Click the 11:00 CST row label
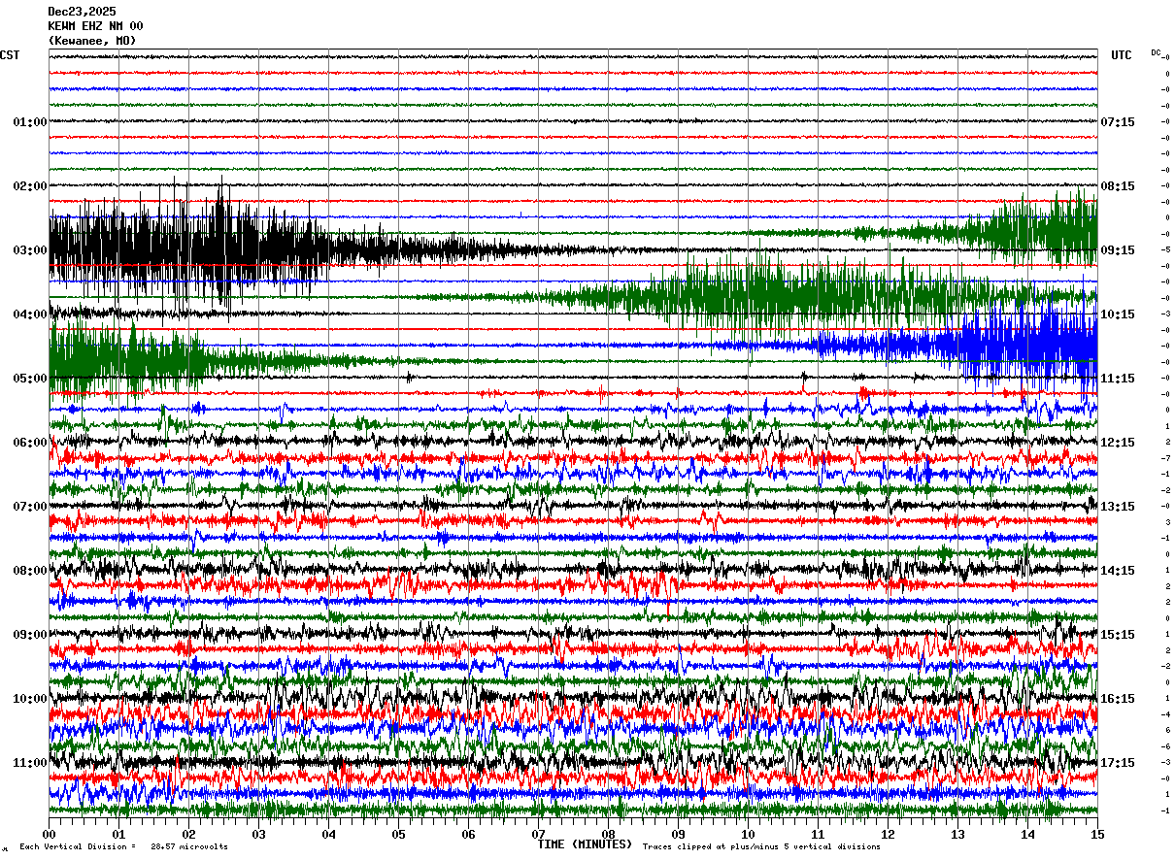Screen dimensions: 1175x860 click(x=29, y=763)
